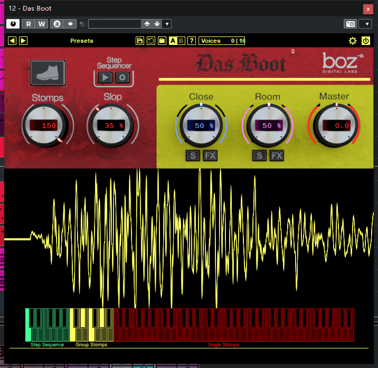Click the host snapshot camera icon
The image size is (378, 368).
coord(350,24)
